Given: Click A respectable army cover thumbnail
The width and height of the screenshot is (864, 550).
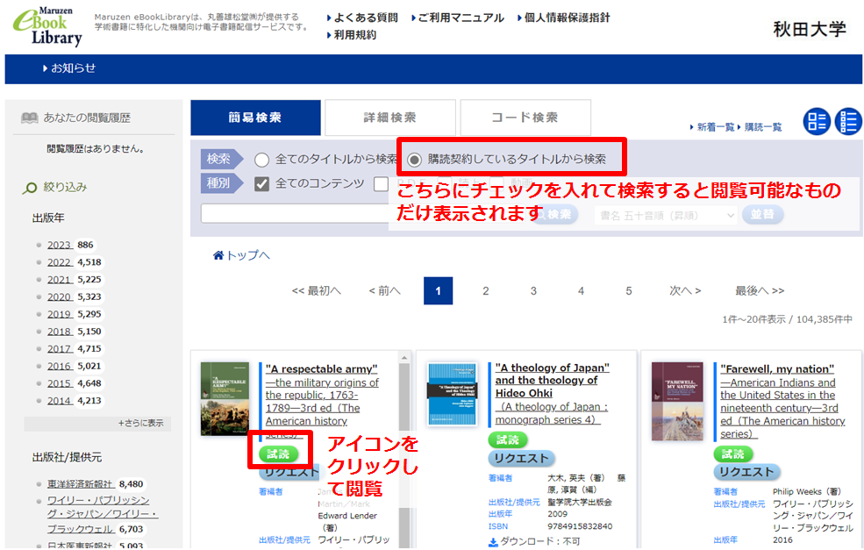Looking at the screenshot, I should coord(225,399).
